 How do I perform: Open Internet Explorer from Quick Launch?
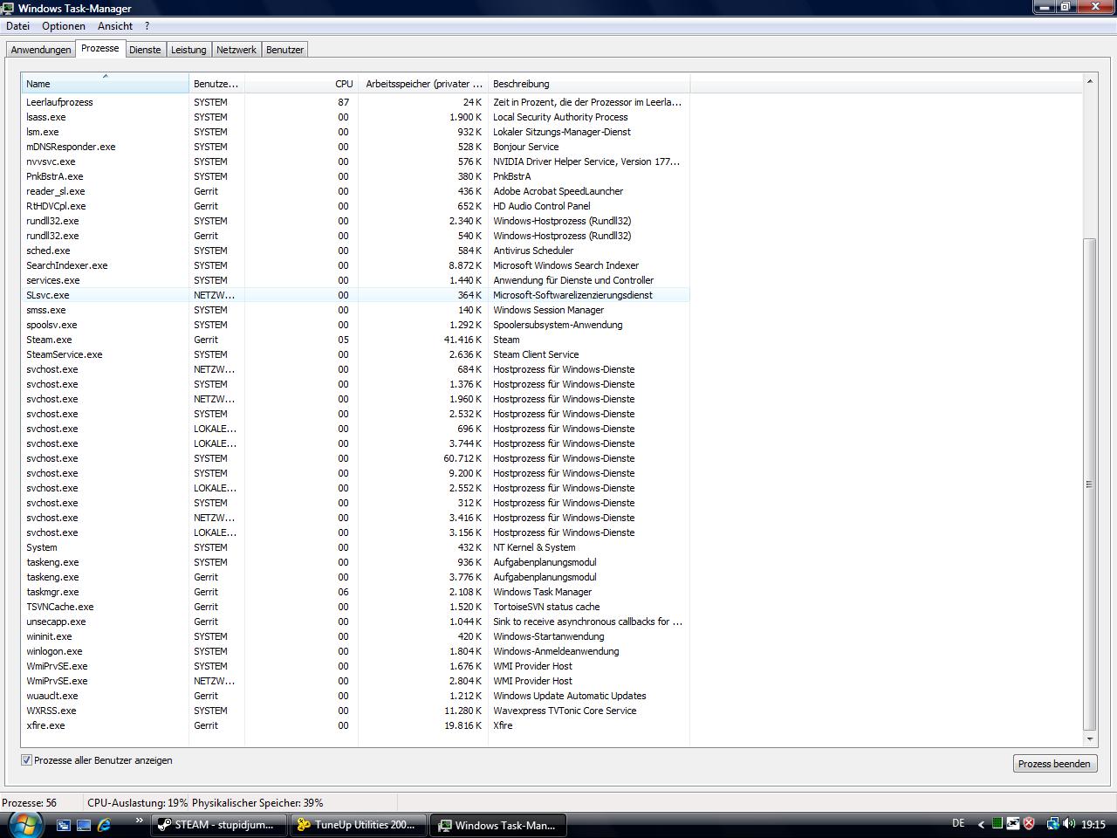pos(105,824)
